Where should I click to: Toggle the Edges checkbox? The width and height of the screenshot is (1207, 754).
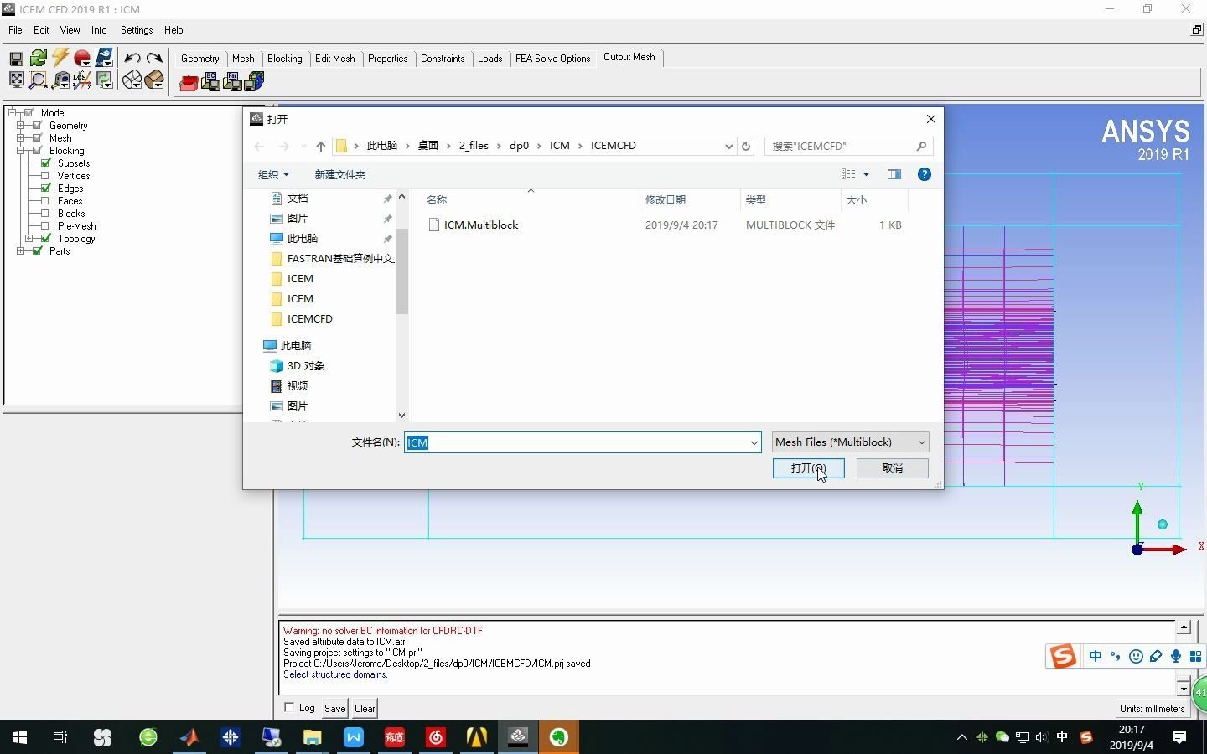[46, 188]
